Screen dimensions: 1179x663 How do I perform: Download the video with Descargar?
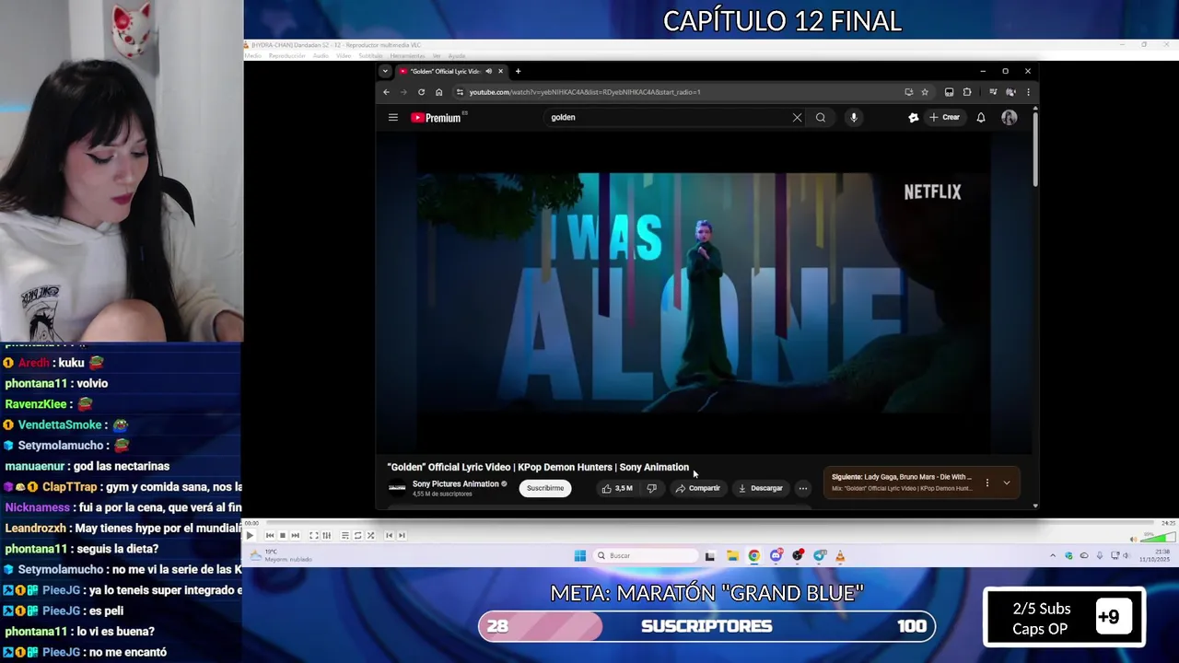tap(761, 488)
